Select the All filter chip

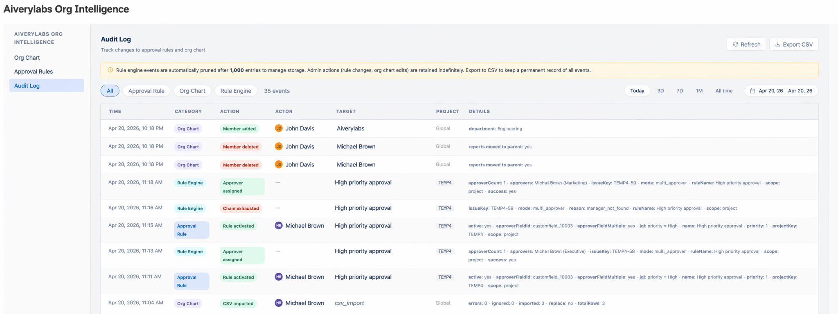[110, 91]
